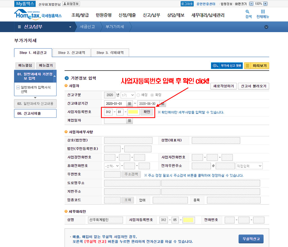The image size is (288, 247).
Task: Switch to Step 3. 삭제내역 tab
Action: [x=110, y=53]
